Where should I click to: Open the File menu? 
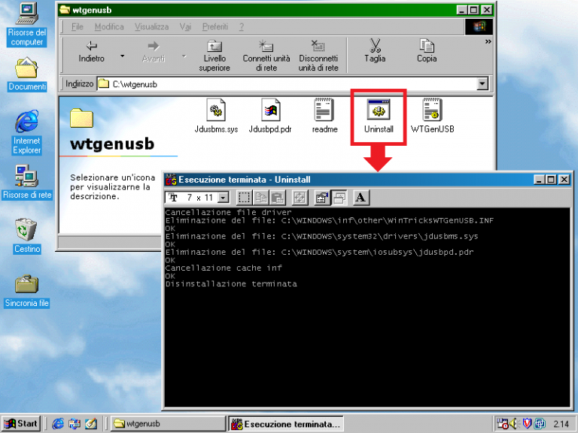77,26
